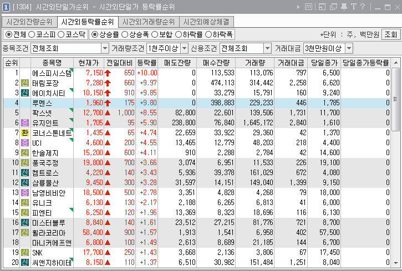Click the 신 badge beside 휠라코리아
The width and height of the screenshot is (402, 271).
click(x=25, y=233)
